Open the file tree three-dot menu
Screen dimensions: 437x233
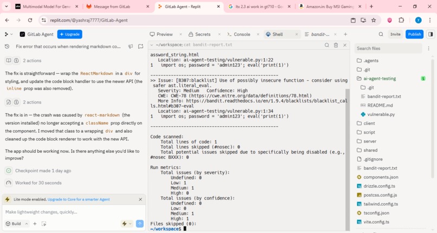pos(429,48)
